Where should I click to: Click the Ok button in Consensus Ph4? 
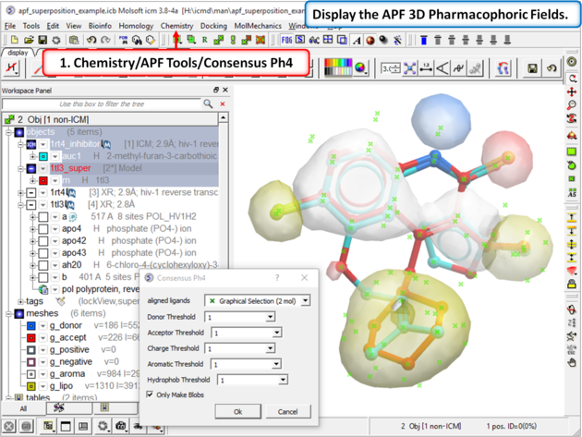point(237,411)
